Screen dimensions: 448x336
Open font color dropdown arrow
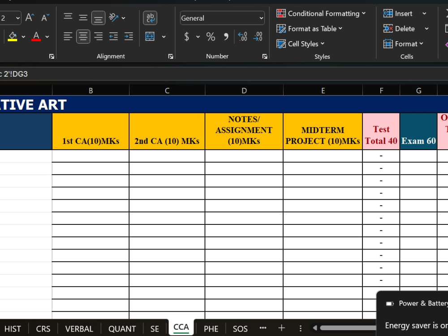[x=47, y=37]
